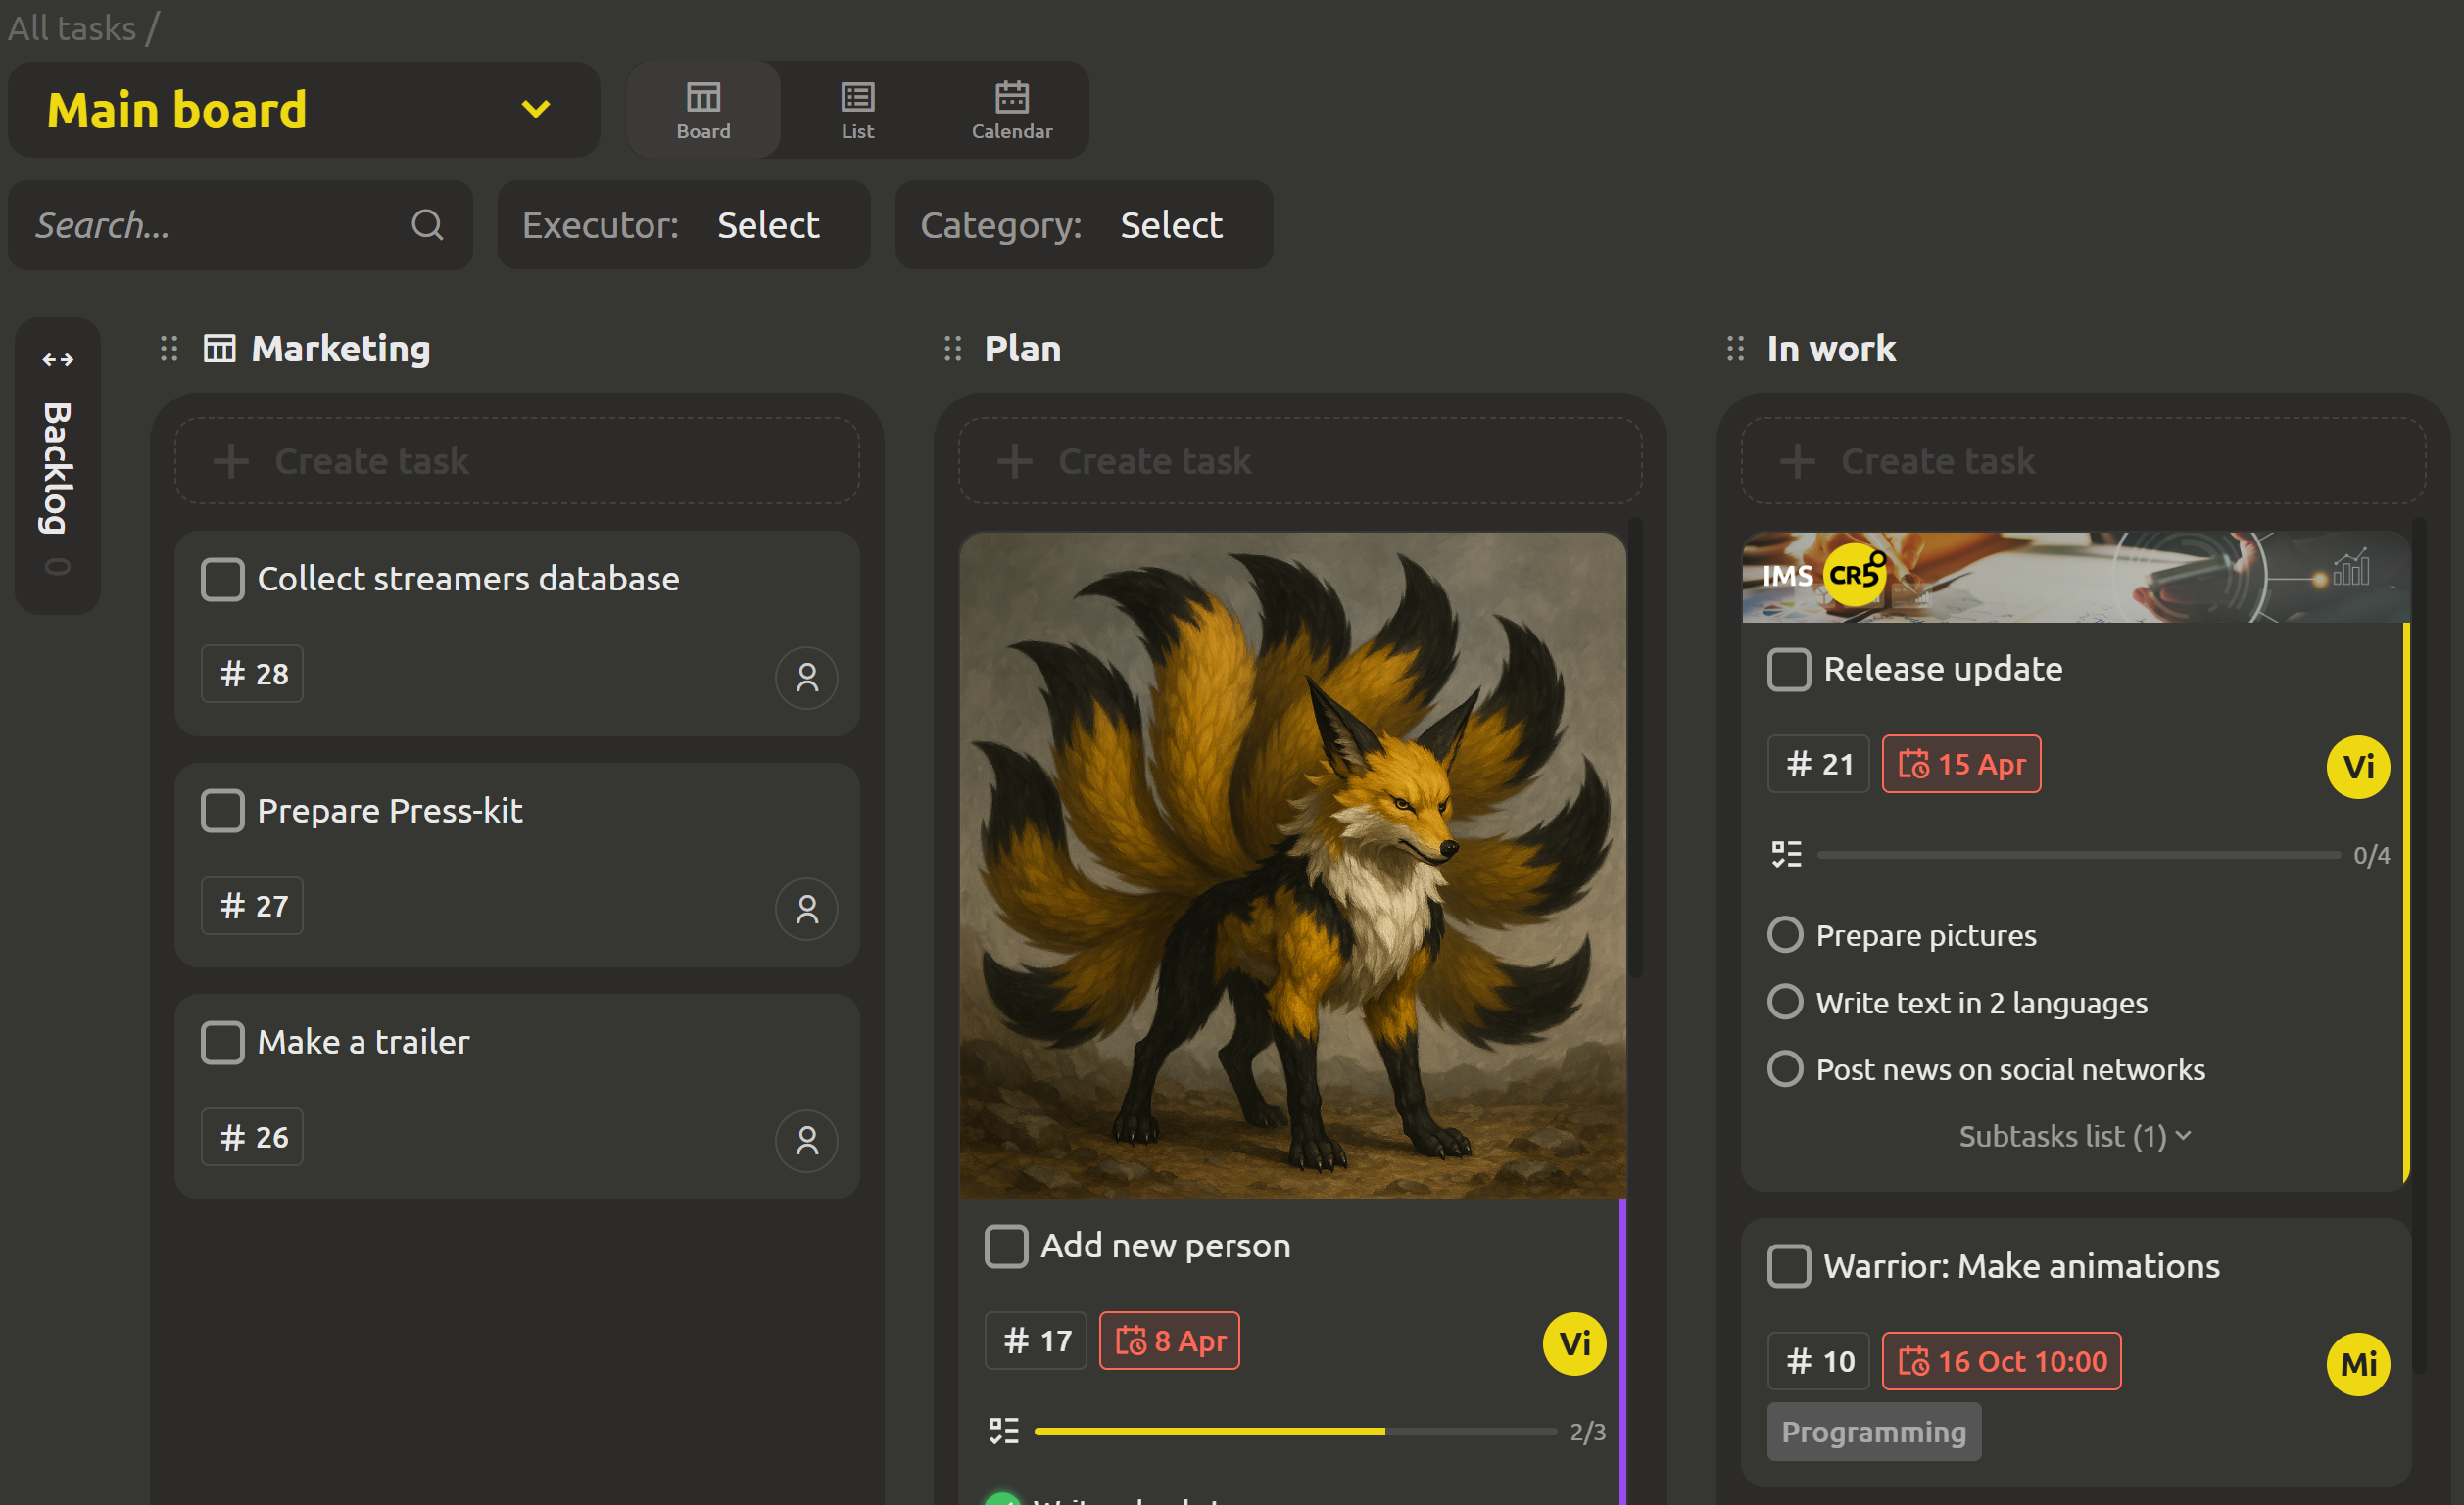
Task: Click the Release update subtask progress bar
Action: (x=2079, y=855)
